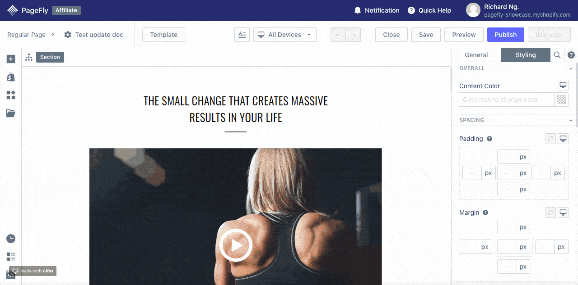
Task: Click the text format icon near All Devices
Action: point(242,35)
